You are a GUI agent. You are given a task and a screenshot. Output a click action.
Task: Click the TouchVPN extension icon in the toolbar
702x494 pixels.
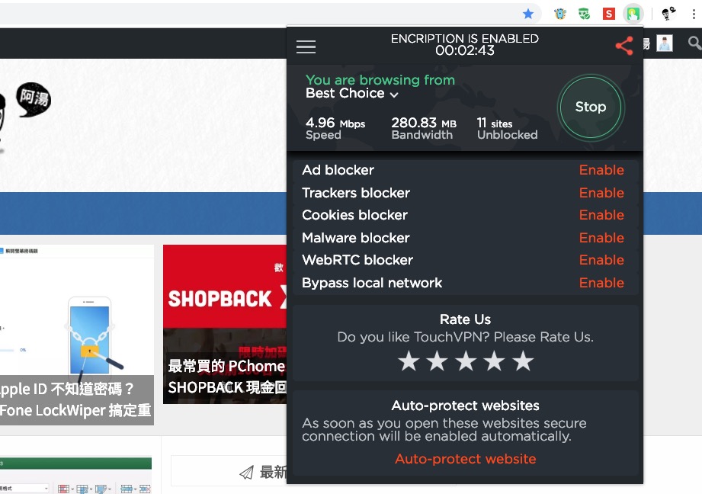point(633,14)
